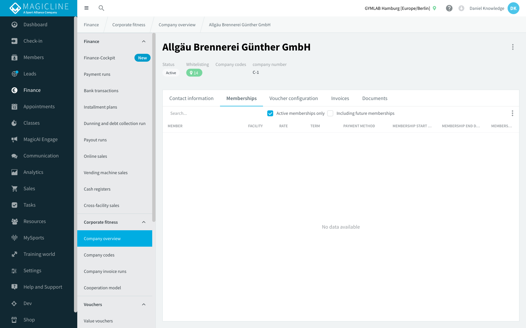Open memberships table options three-dot menu
The width and height of the screenshot is (526, 328).
(512, 113)
